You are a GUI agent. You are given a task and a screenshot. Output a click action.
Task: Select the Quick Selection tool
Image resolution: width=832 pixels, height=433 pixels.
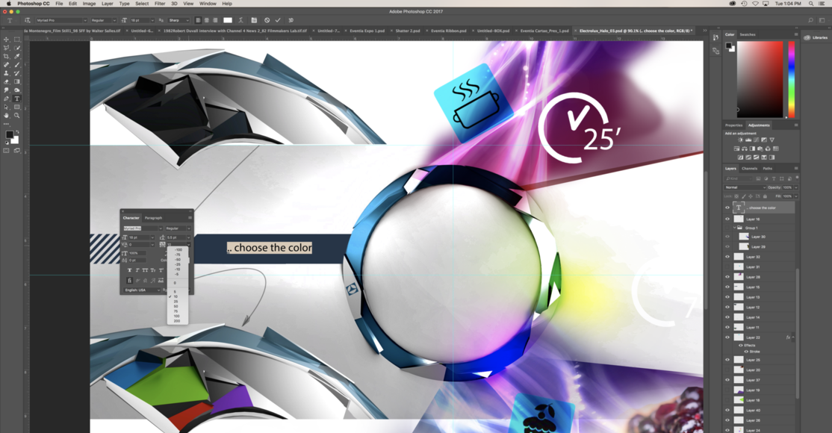[x=17, y=48]
